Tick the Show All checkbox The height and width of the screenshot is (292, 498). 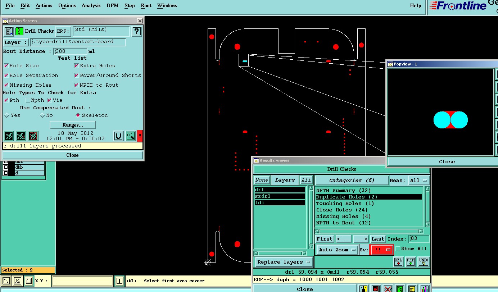(x=398, y=249)
